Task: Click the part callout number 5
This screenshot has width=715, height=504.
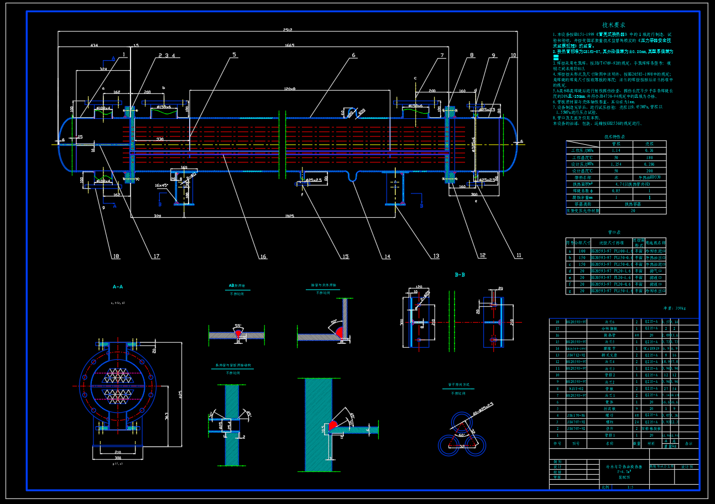Action: coord(234,55)
